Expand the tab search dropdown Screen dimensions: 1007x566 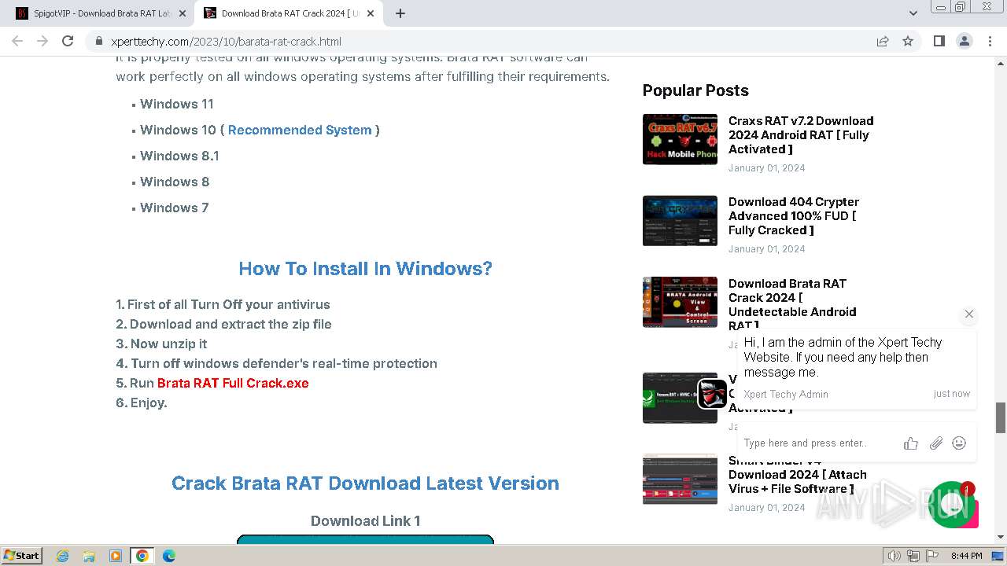pyautogui.click(x=913, y=13)
